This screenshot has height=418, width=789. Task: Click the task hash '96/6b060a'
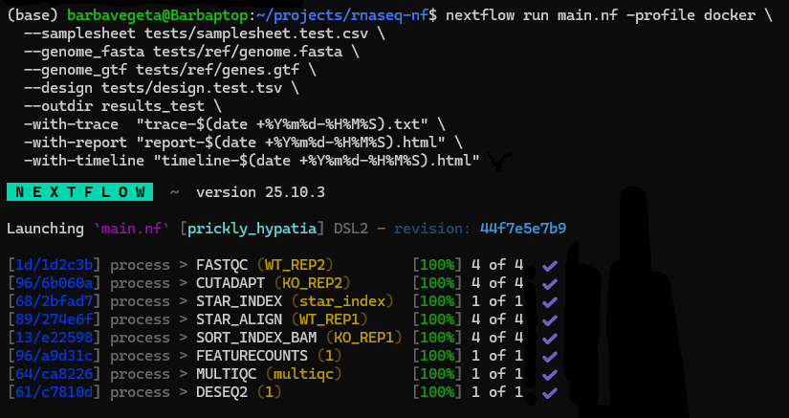[54, 283]
